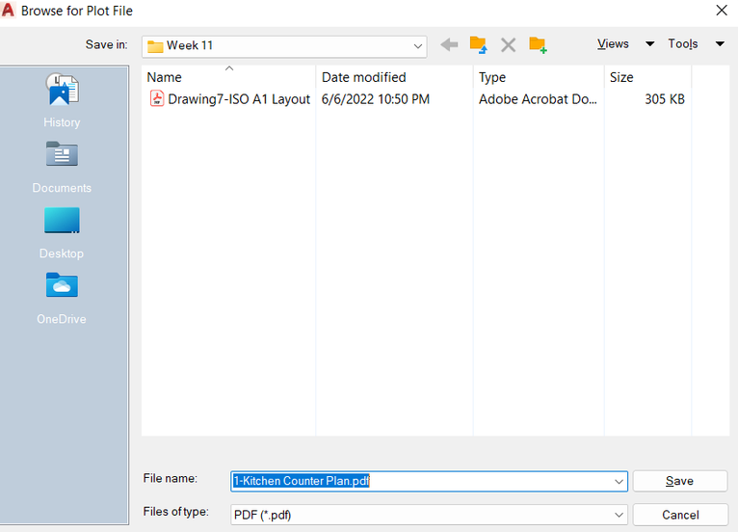Create a new folder
This screenshot has width=738, height=532.
point(538,45)
